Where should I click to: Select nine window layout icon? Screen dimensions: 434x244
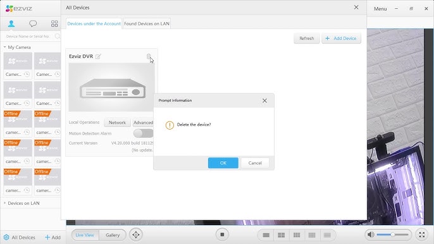tap(297, 235)
